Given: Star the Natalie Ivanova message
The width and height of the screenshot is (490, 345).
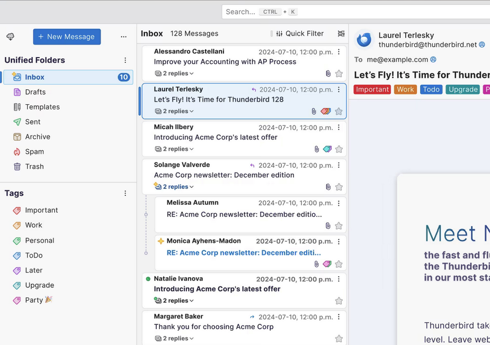Looking at the screenshot, I should [x=338, y=301].
